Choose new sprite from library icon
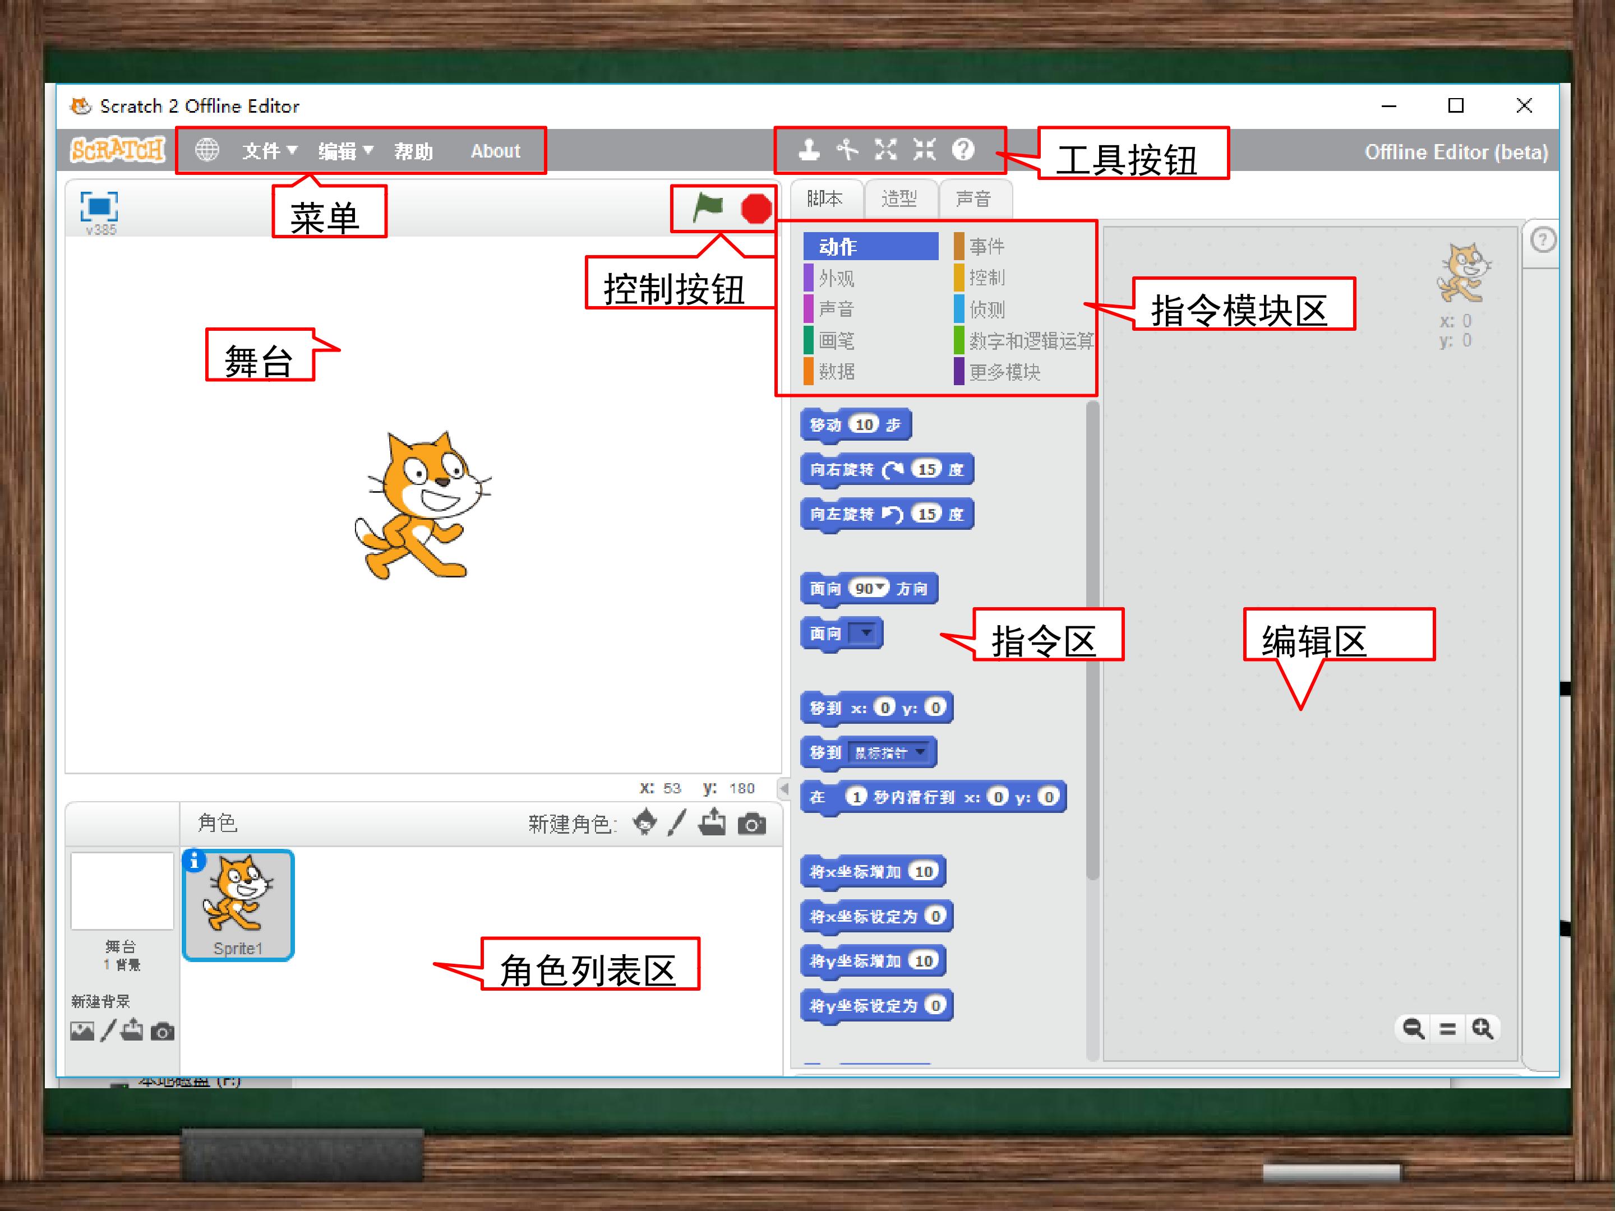Image resolution: width=1615 pixels, height=1211 pixels. tap(644, 822)
